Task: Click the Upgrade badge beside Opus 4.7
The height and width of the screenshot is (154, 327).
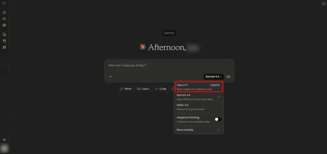Action: (x=215, y=85)
